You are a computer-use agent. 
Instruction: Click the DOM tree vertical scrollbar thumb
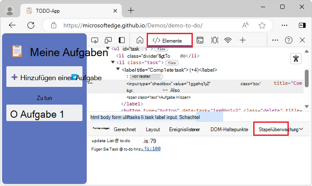click(x=307, y=78)
